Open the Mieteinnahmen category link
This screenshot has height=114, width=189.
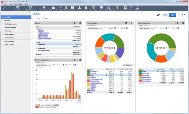tap(146, 77)
